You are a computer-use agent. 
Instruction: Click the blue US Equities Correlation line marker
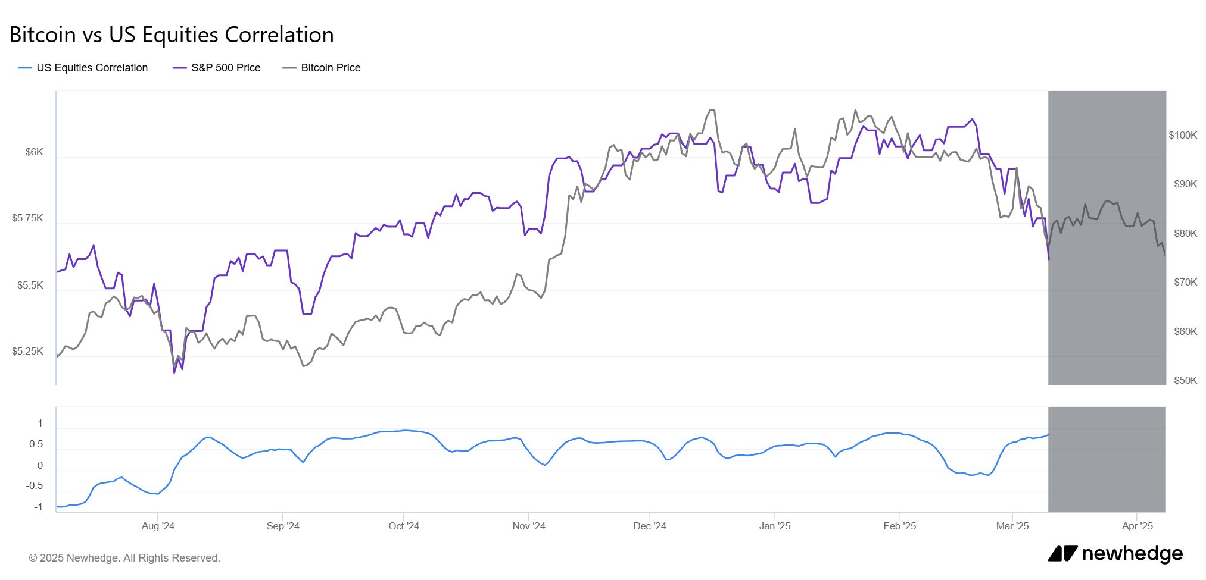click(x=24, y=68)
